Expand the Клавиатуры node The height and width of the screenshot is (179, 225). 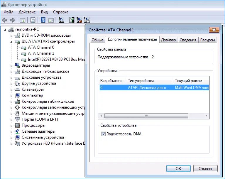[11, 90]
